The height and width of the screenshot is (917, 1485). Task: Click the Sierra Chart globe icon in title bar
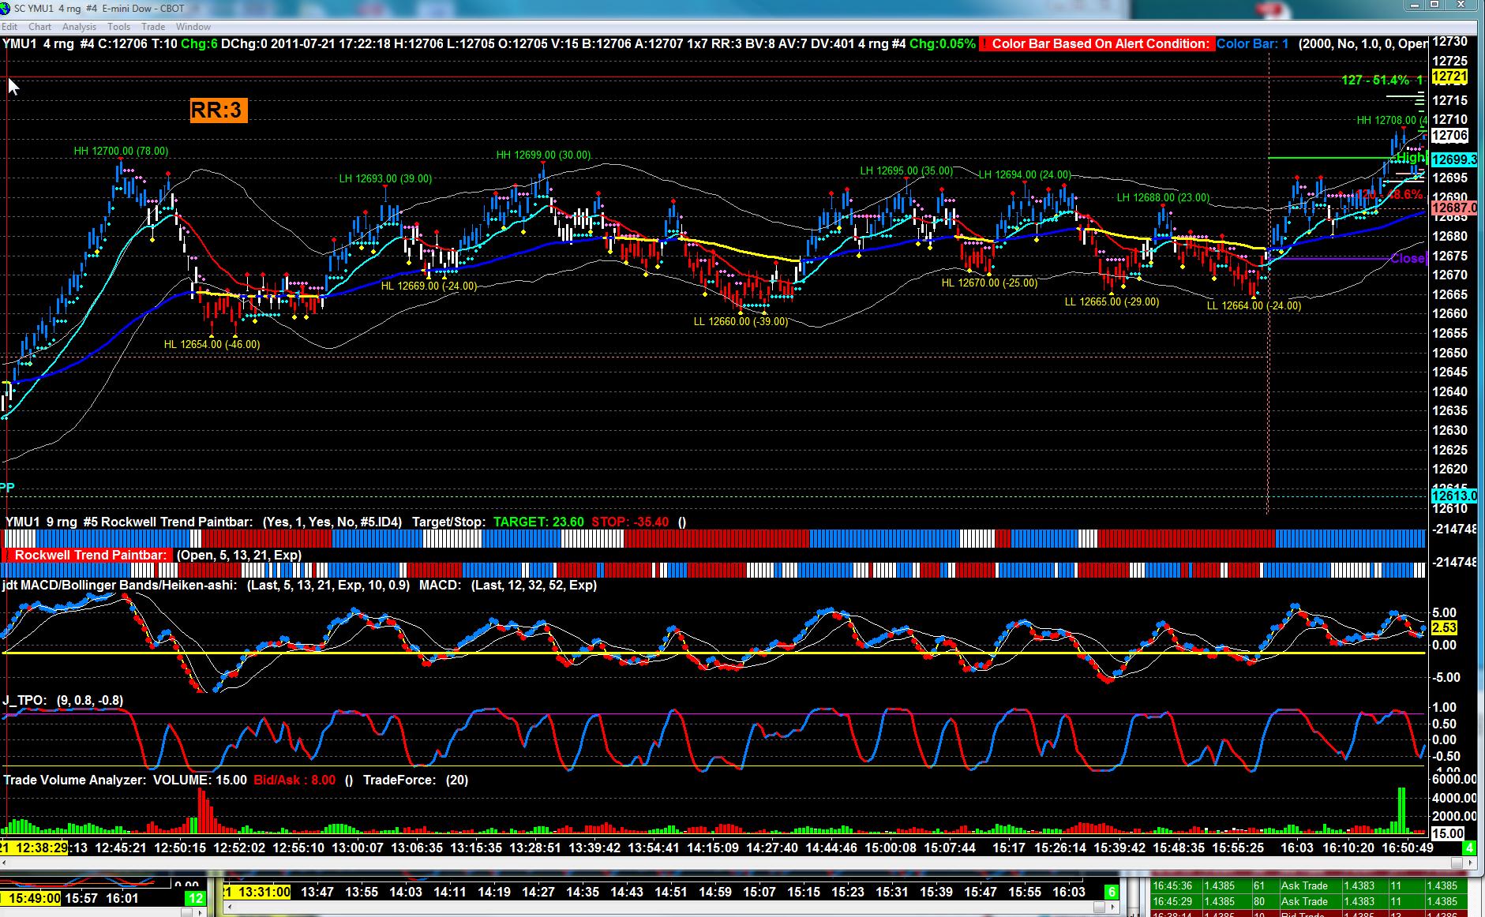coord(6,9)
